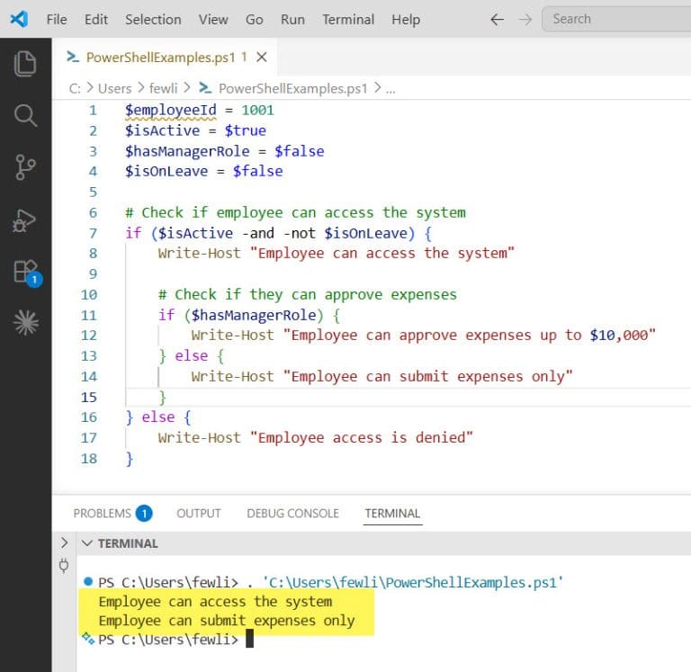The image size is (691, 672).
Task: Collapse the TERMINAL section chevron
Action: (x=87, y=542)
